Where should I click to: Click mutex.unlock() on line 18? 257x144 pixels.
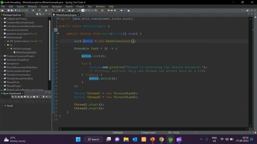pyautogui.click(x=103, y=78)
